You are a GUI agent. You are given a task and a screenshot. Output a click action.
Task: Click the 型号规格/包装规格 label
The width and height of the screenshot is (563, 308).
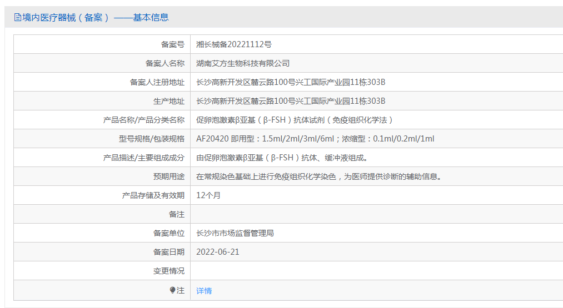click(152, 139)
